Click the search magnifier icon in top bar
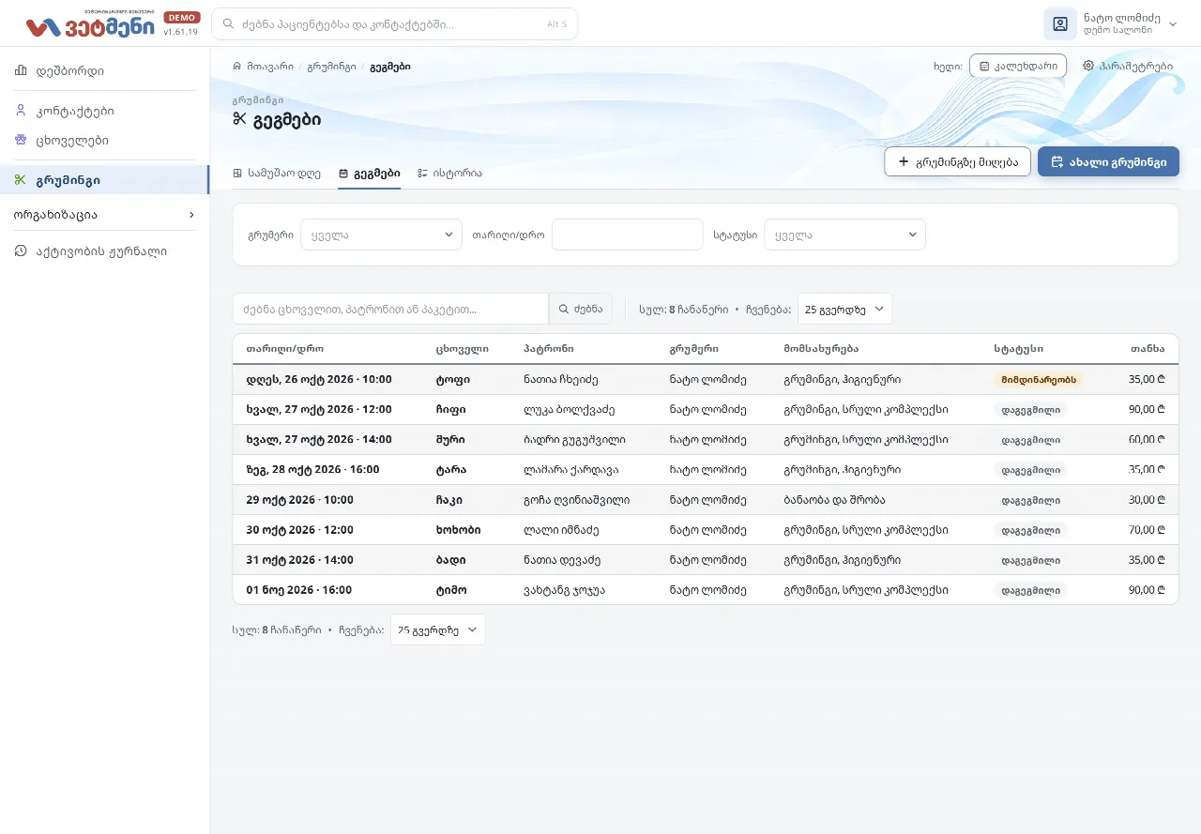Screen dimensions: 1201x834 click(228, 24)
